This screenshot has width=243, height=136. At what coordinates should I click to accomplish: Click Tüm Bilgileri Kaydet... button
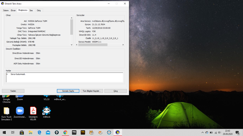[x=92, y=91]
